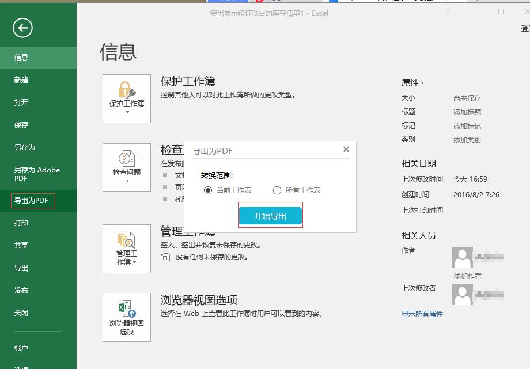The height and width of the screenshot is (369, 530).
Task: Open the 属性 dropdown menu
Action: [x=417, y=82]
